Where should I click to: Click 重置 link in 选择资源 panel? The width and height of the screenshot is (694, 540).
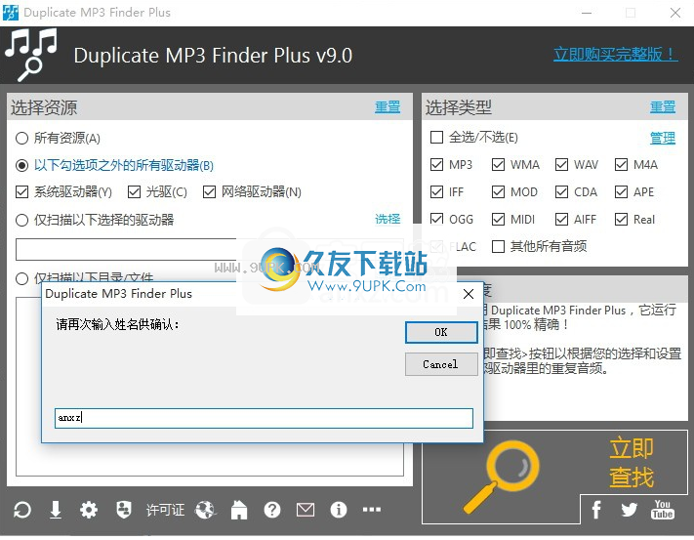coord(388,106)
